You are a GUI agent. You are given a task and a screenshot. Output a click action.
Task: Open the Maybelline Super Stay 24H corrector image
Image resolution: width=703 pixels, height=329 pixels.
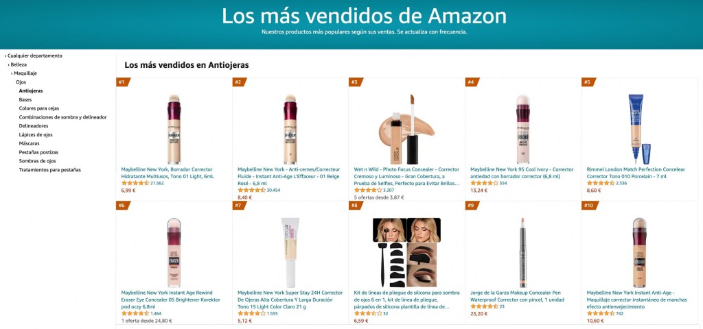[290, 252]
